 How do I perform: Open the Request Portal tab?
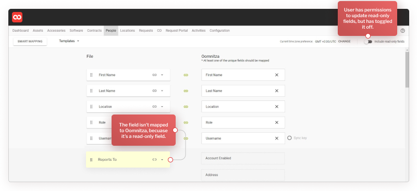point(177,31)
